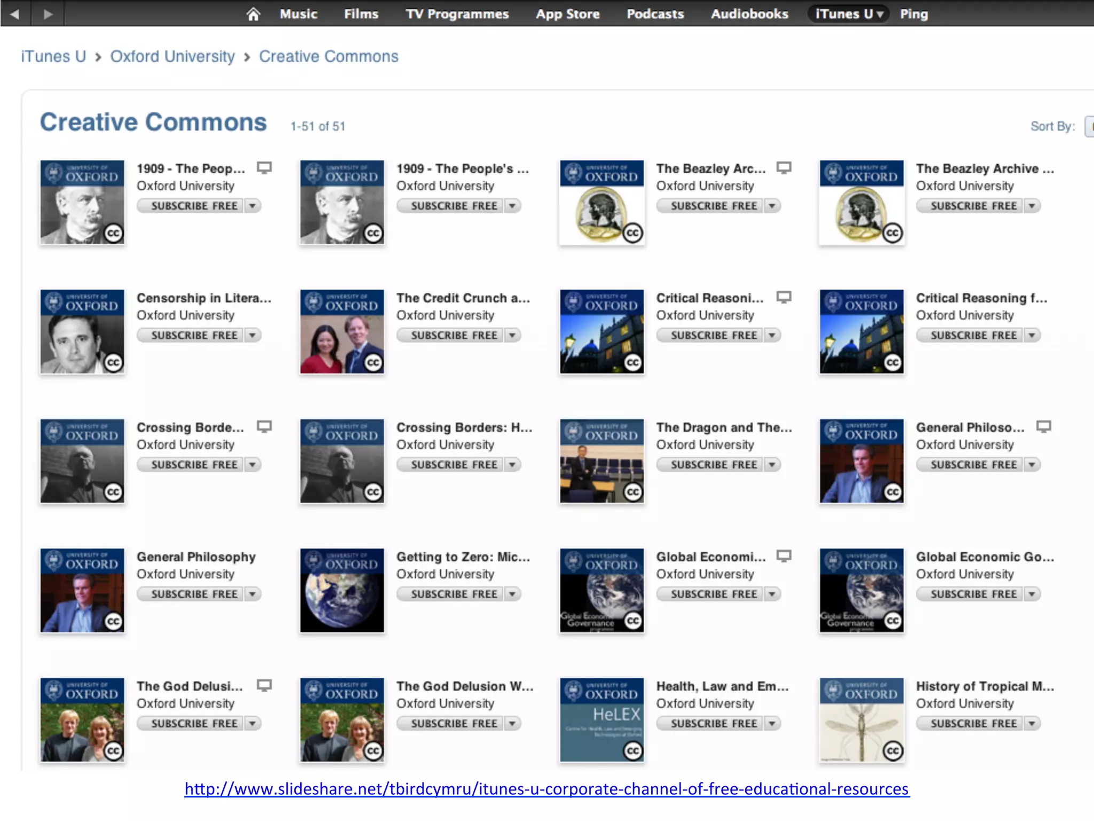Click the video icon beside 1909 - The Peop...
The height and width of the screenshot is (821, 1094).
[264, 168]
